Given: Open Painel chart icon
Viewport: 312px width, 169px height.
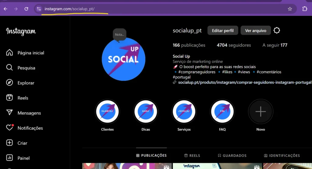Looking at the screenshot, I should [9, 158].
